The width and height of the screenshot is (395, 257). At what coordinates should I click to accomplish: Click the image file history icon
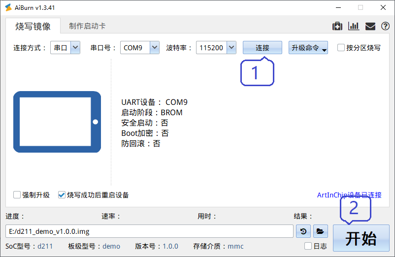pyautogui.click(x=303, y=231)
